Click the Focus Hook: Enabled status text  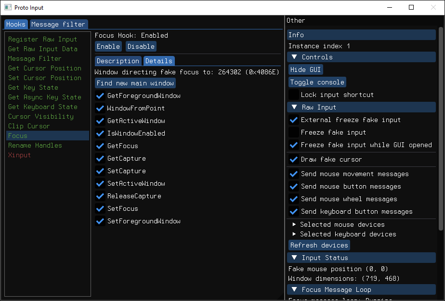(131, 35)
